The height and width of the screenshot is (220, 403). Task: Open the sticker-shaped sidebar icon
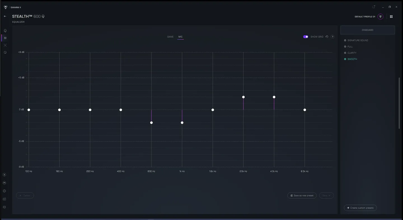(5, 52)
